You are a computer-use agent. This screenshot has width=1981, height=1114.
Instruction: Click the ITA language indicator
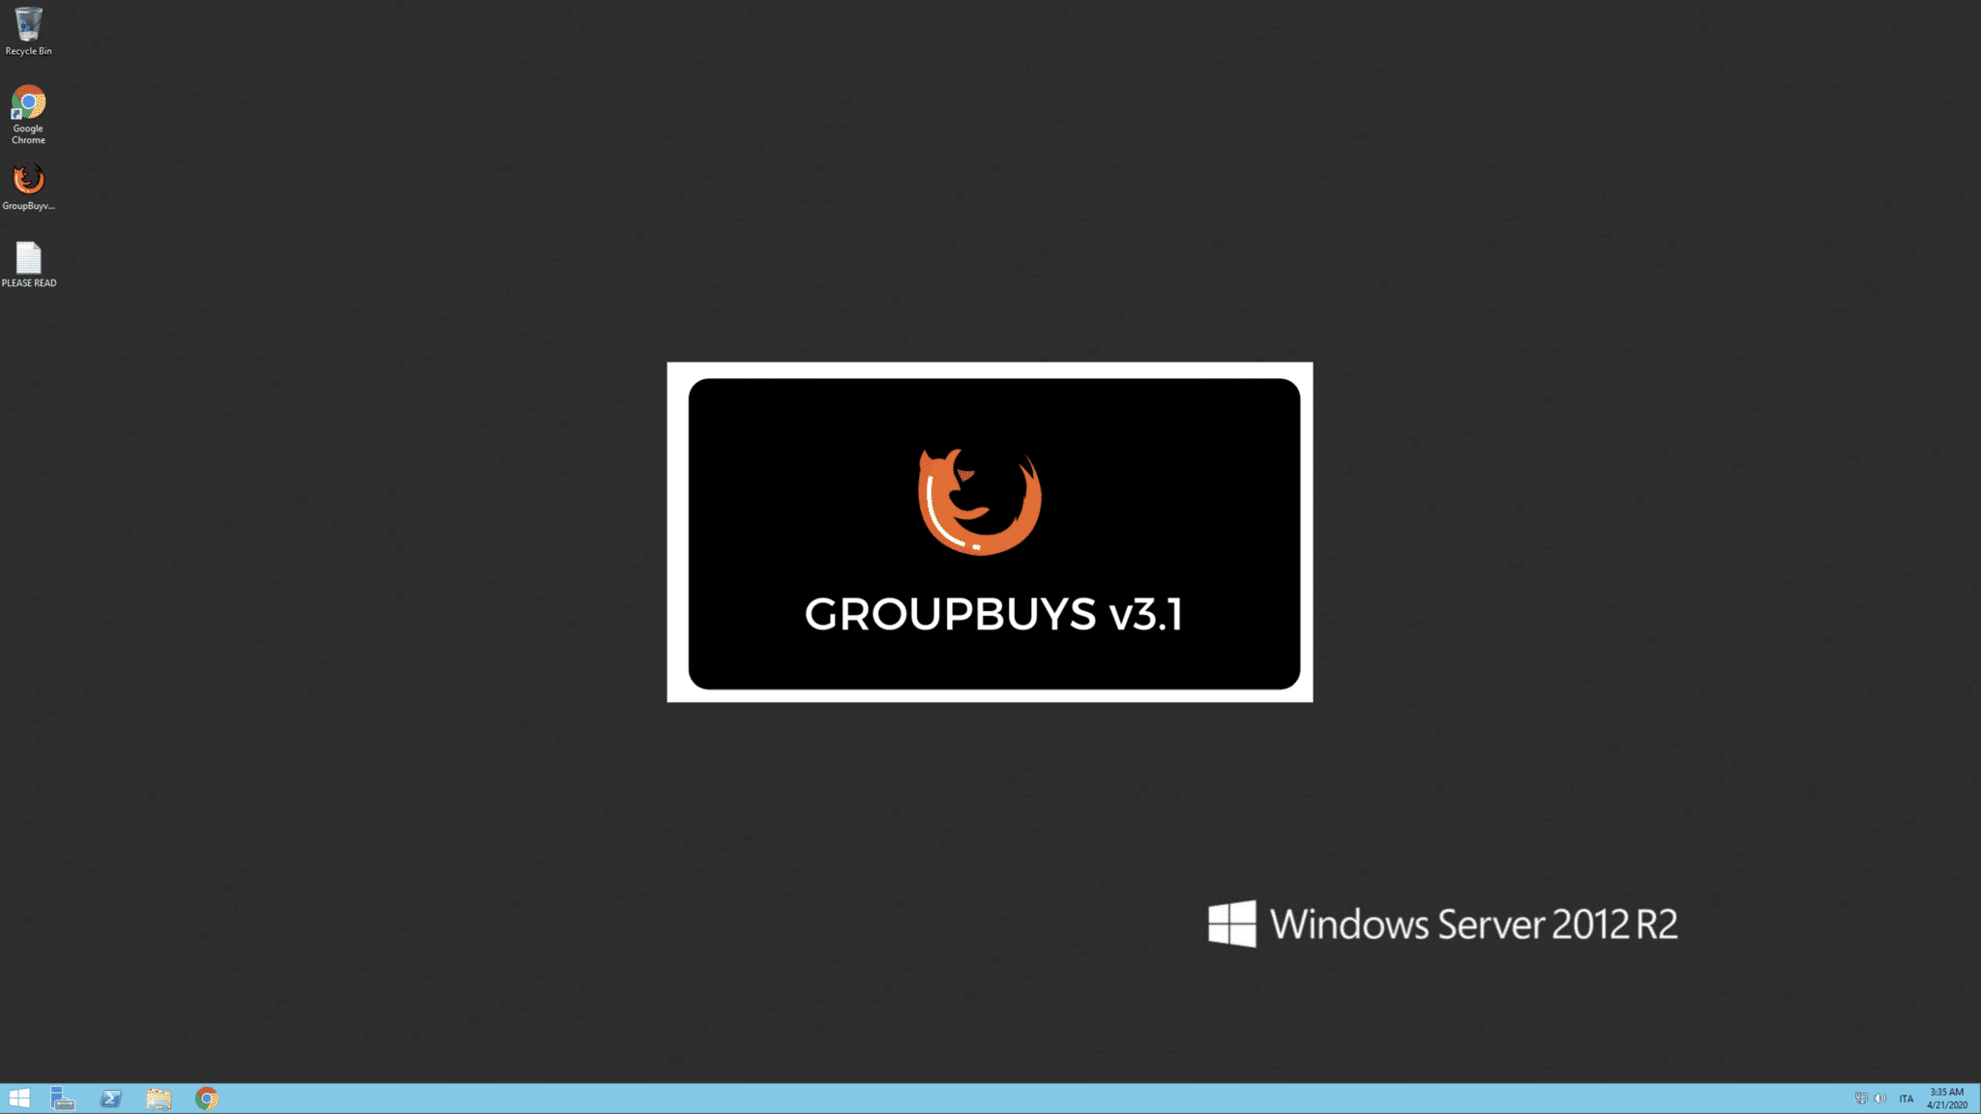[x=1906, y=1099]
